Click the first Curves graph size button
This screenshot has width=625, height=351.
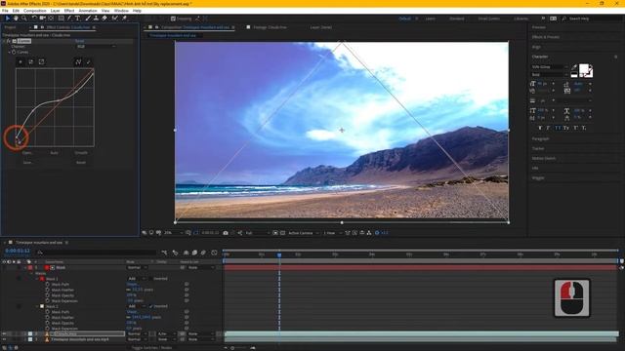pos(21,62)
